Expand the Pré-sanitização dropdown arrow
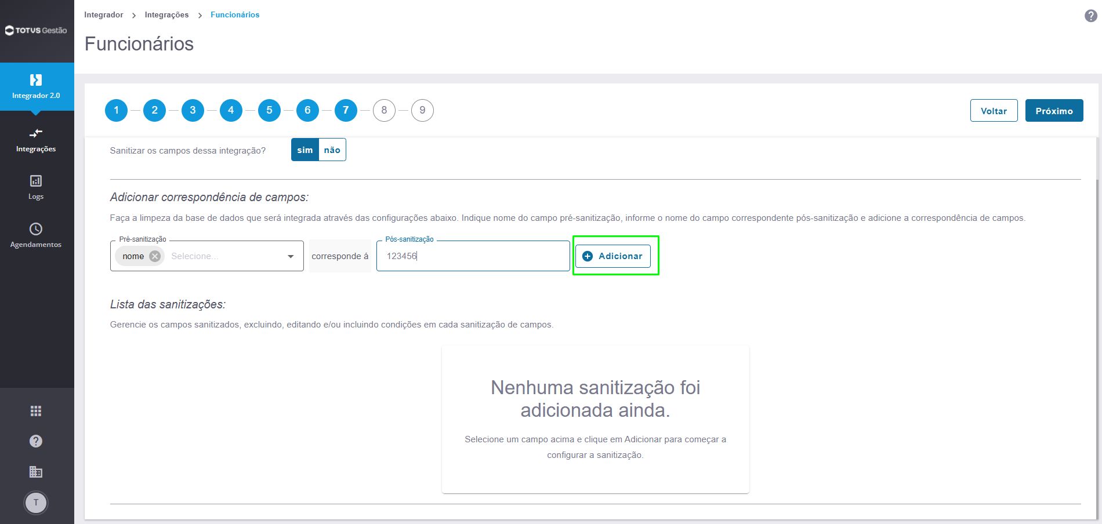The height and width of the screenshot is (524, 1102). point(291,256)
